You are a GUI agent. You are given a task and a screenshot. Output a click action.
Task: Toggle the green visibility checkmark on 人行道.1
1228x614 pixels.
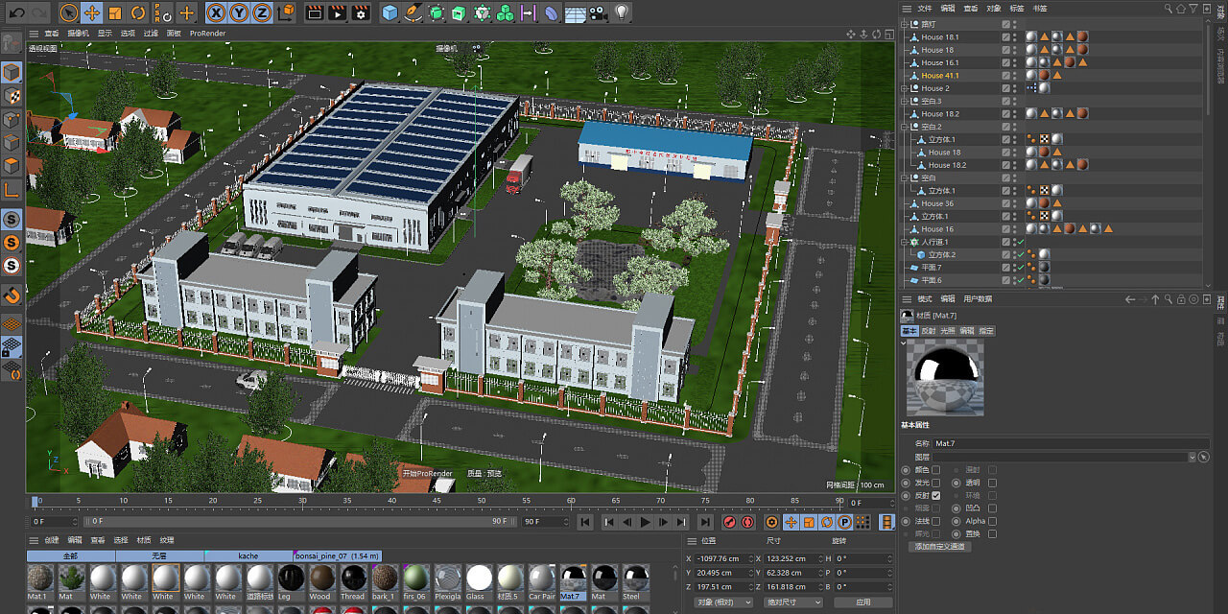coord(1020,242)
